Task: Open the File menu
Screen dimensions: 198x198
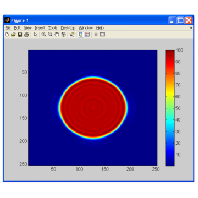Action: (8, 28)
